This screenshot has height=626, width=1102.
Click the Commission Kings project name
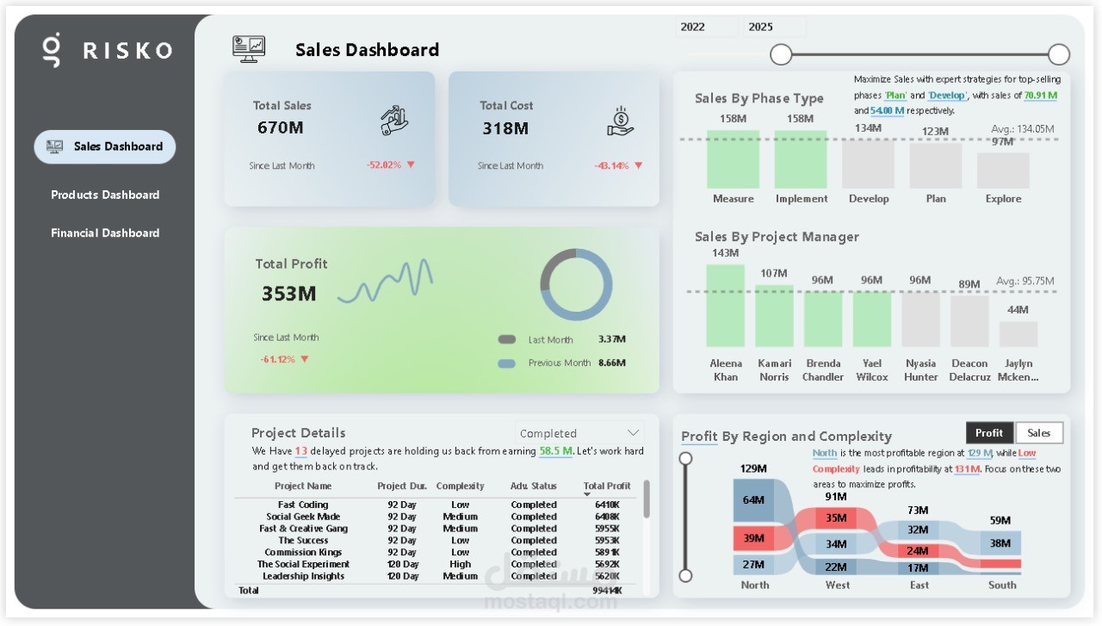click(x=303, y=553)
